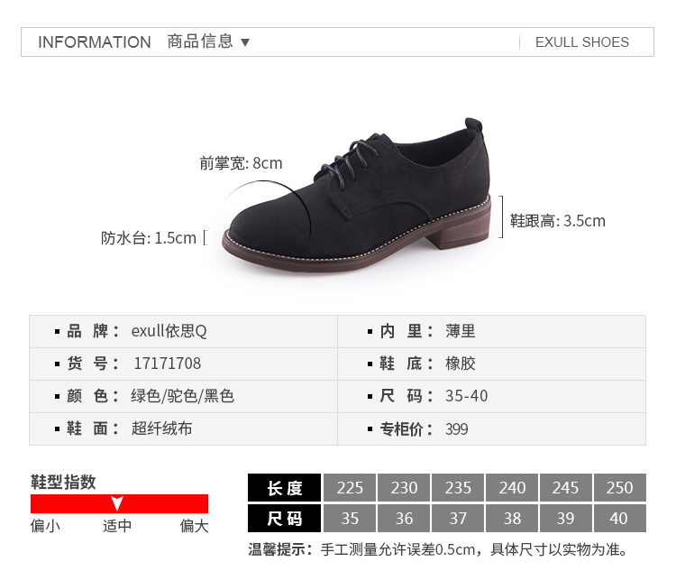676x571 pixels.
Task: Select size 37 cell
Action: [458, 518]
